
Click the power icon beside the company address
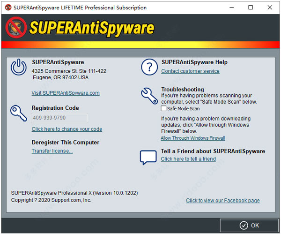(19, 67)
